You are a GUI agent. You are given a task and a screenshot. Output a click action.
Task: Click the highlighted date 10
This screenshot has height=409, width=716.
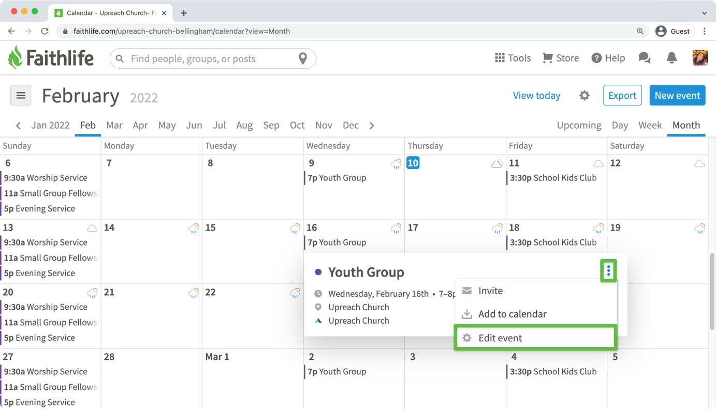click(413, 163)
